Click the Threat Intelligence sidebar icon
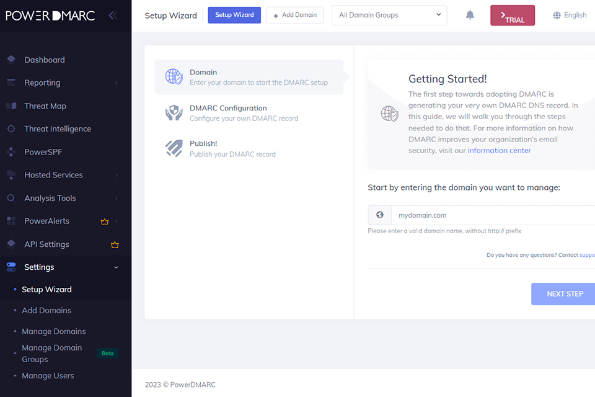595x397 pixels. (x=11, y=129)
